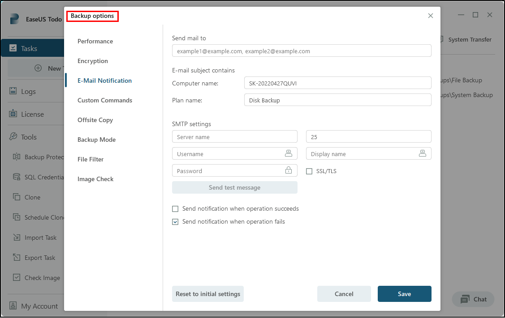Collapse the Tools section
This screenshot has width=505, height=318.
28,136
